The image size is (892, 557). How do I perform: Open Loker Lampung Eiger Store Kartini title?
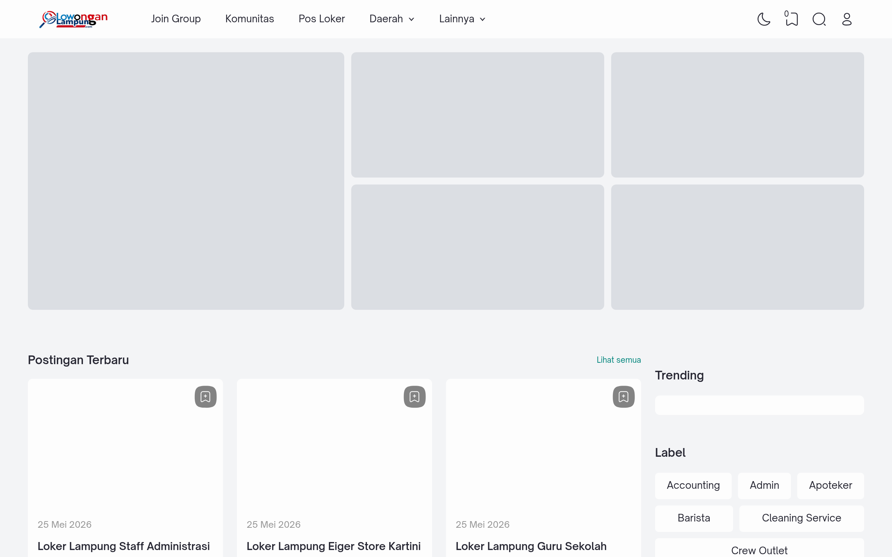click(x=333, y=546)
